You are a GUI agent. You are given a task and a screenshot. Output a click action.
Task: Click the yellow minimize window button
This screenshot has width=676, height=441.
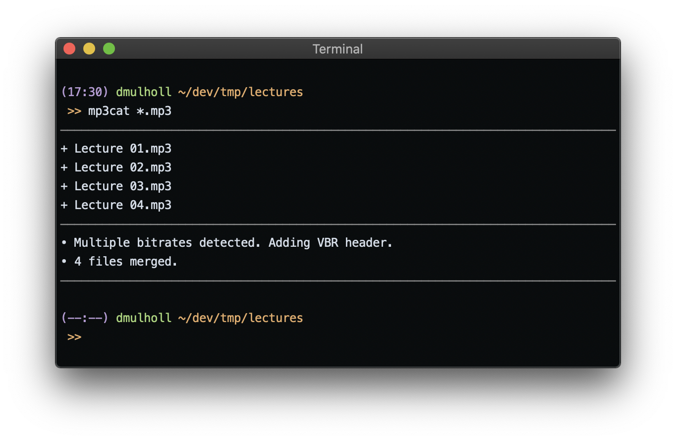tap(89, 49)
